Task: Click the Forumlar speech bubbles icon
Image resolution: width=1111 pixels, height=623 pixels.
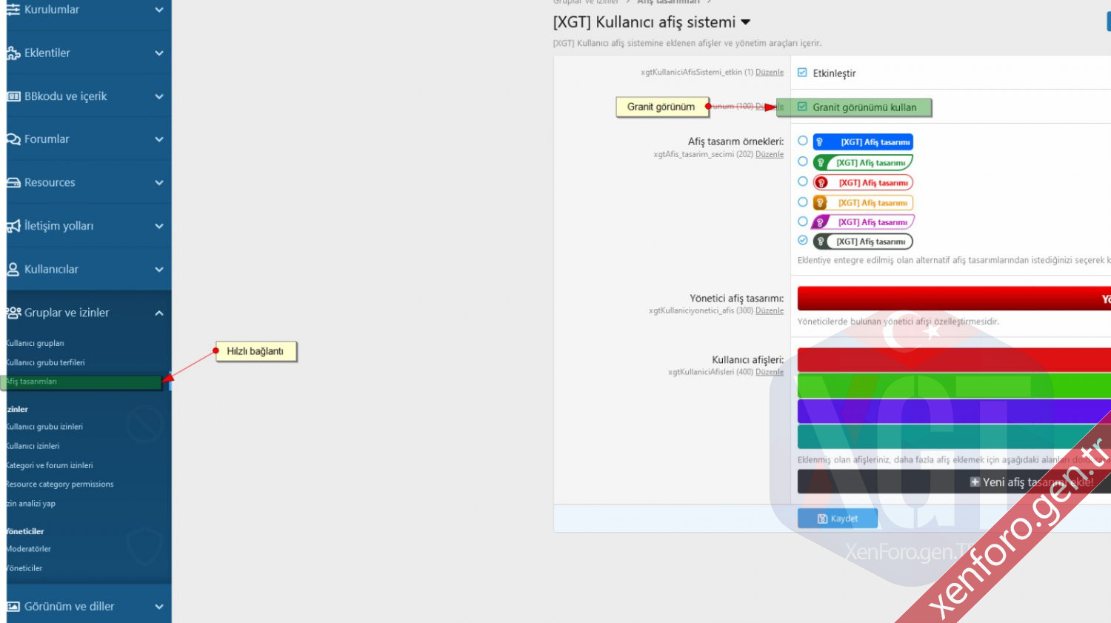Action: [x=13, y=139]
